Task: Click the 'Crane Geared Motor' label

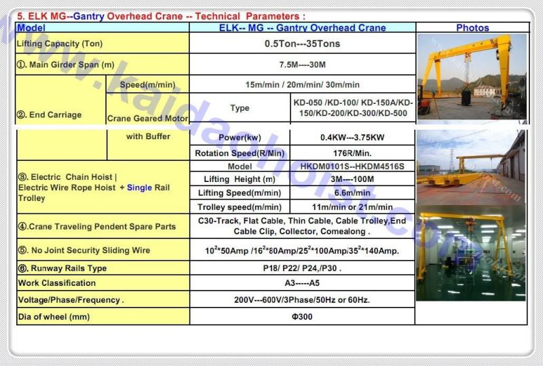Action: coord(148,118)
